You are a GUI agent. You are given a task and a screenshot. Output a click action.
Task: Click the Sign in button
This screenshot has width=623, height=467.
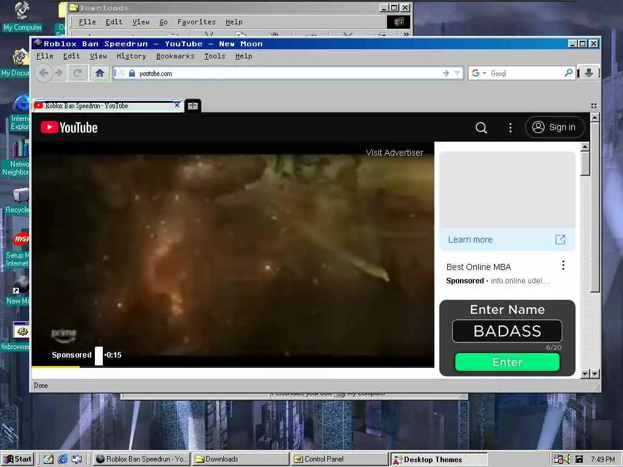[x=555, y=127]
